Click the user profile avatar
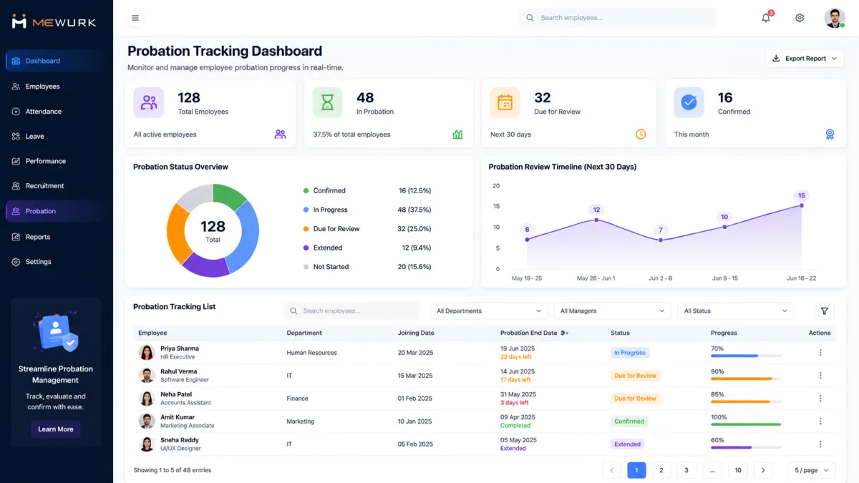The width and height of the screenshot is (859, 483). point(835,18)
